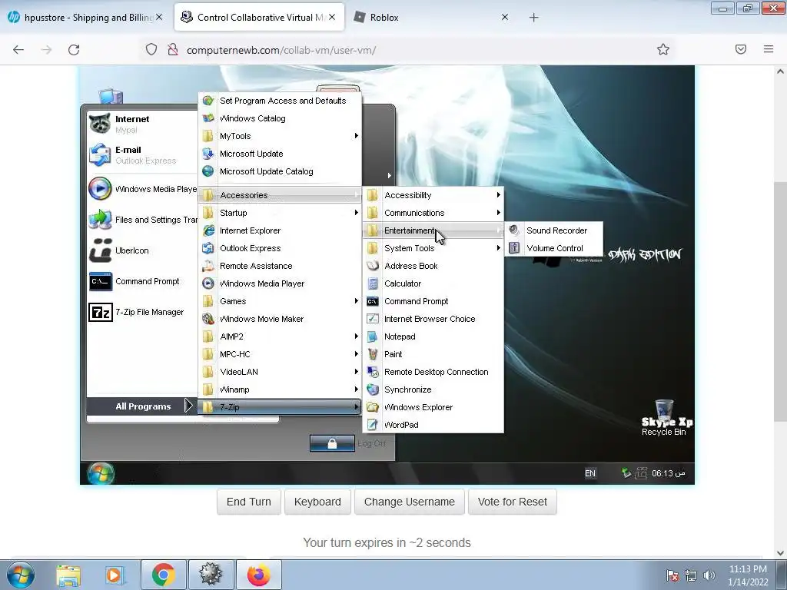Image resolution: width=787 pixels, height=590 pixels.
Task: Open a new browser tab
Action: [x=533, y=18]
